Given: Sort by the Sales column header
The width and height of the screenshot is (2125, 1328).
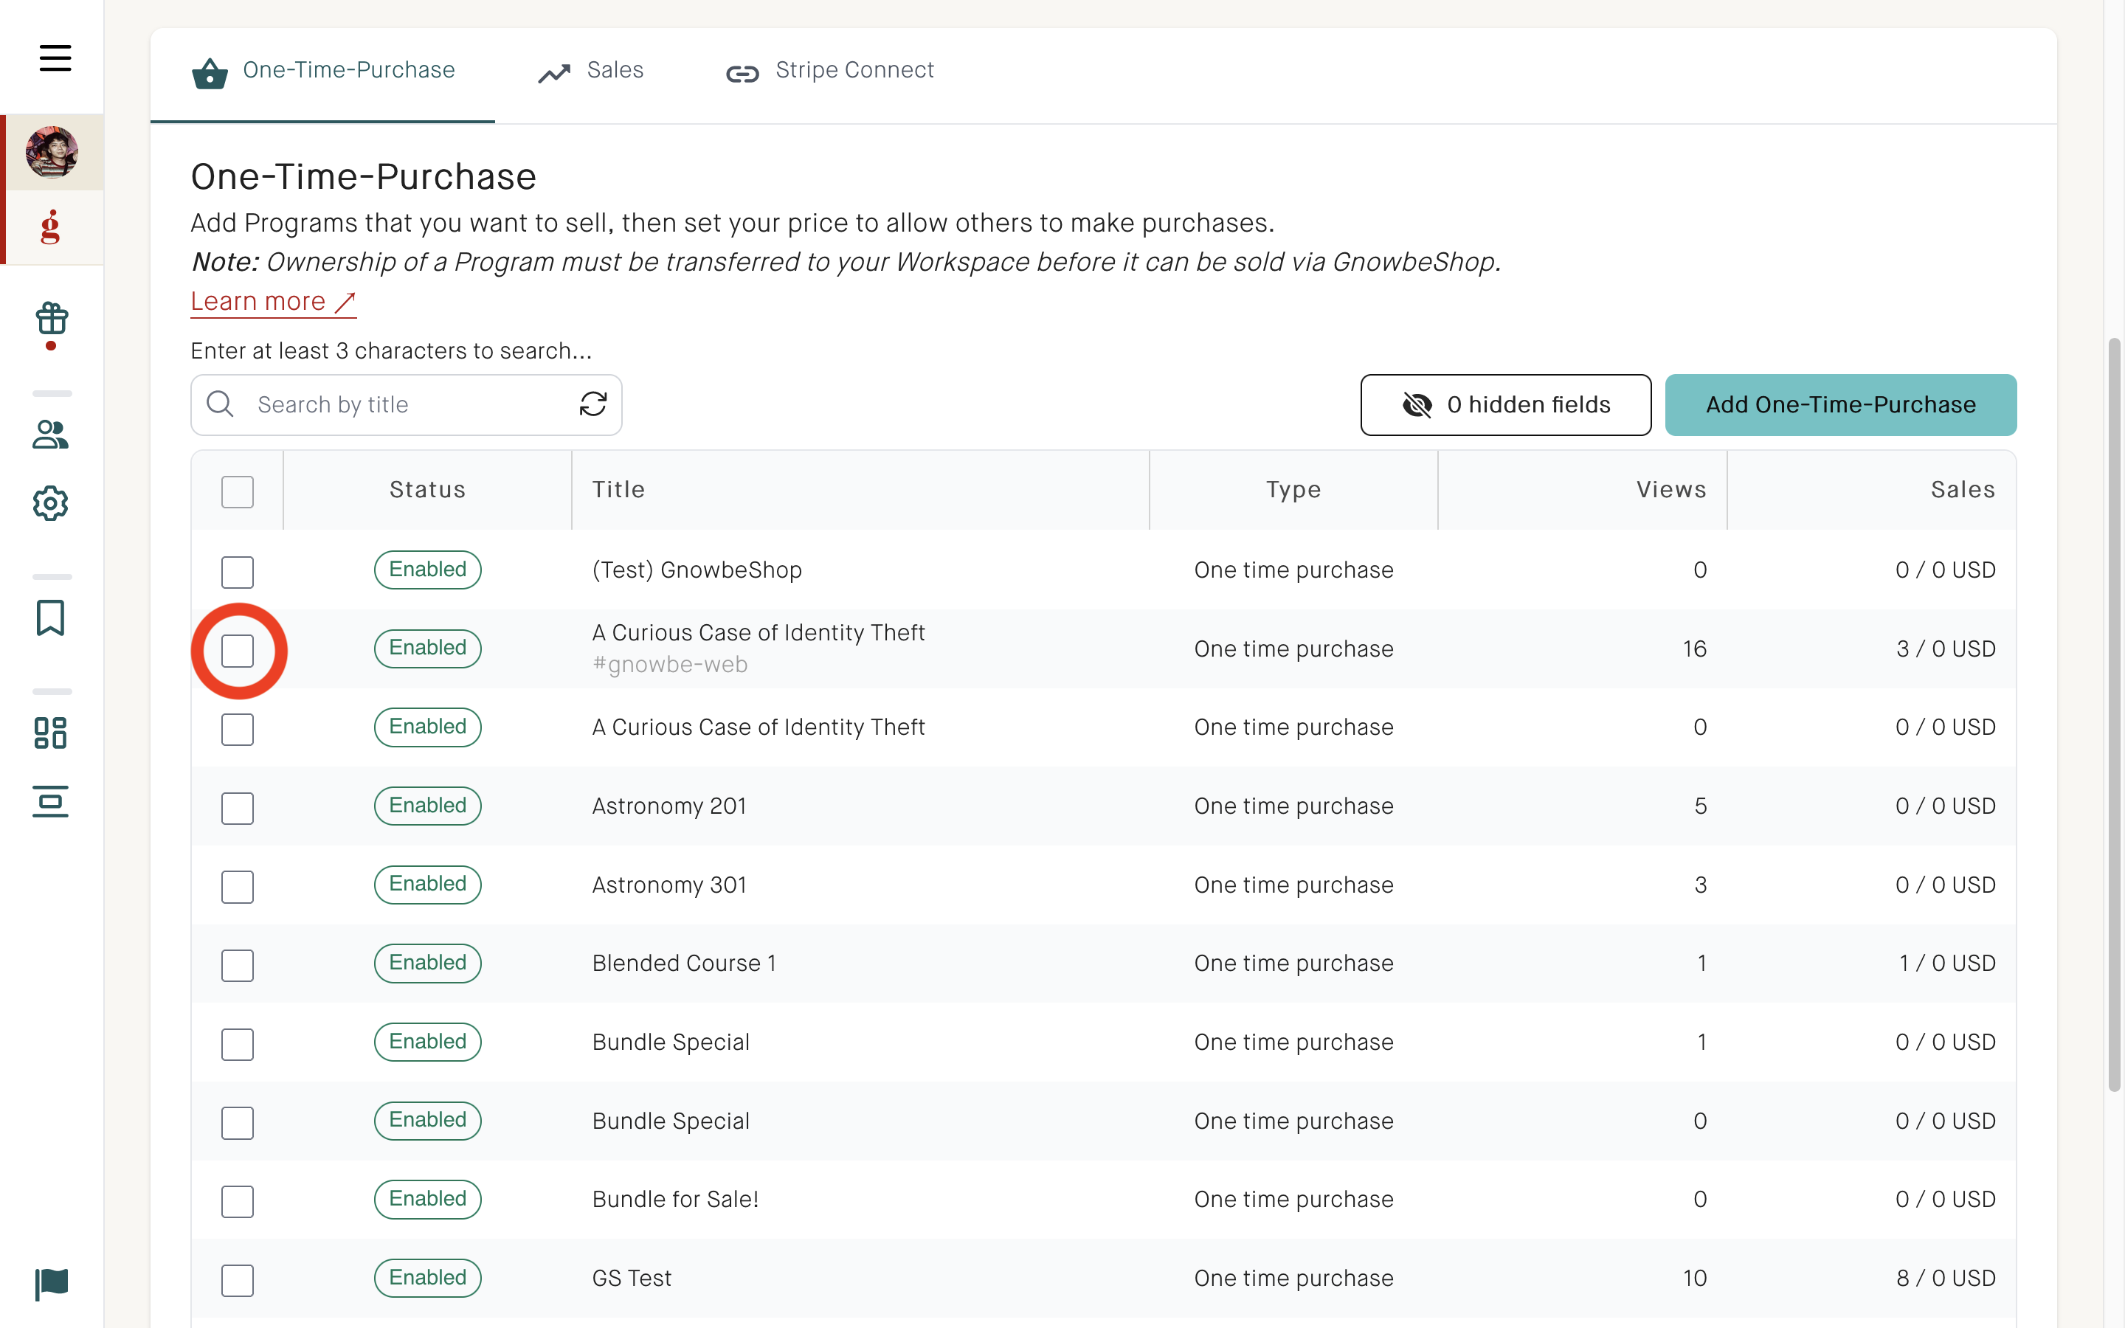Looking at the screenshot, I should (x=1871, y=489).
